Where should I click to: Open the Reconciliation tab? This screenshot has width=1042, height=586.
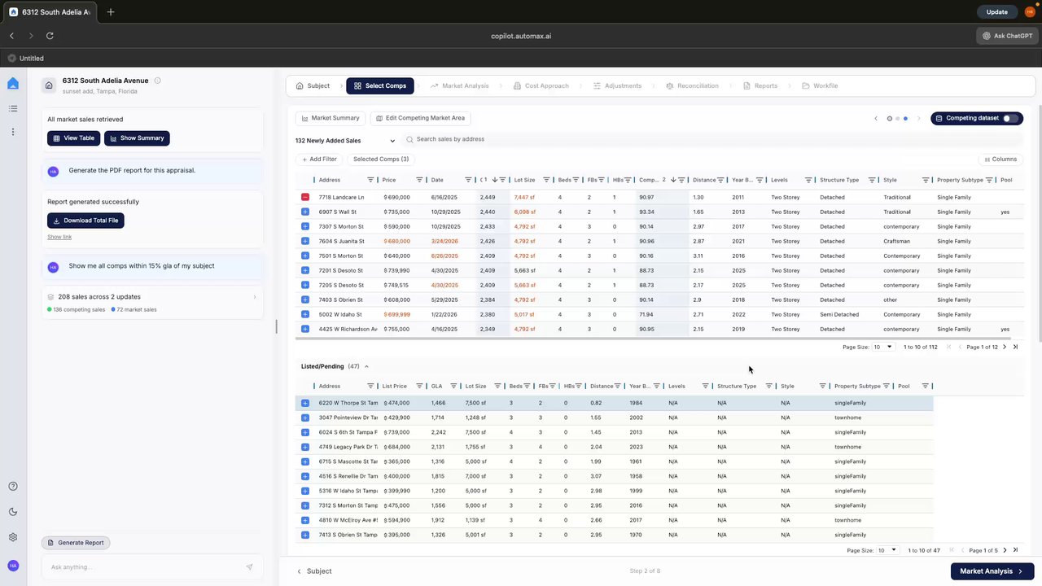coord(692,85)
